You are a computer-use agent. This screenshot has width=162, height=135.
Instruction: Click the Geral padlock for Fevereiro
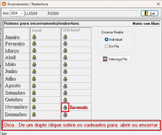tap(34, 44)
